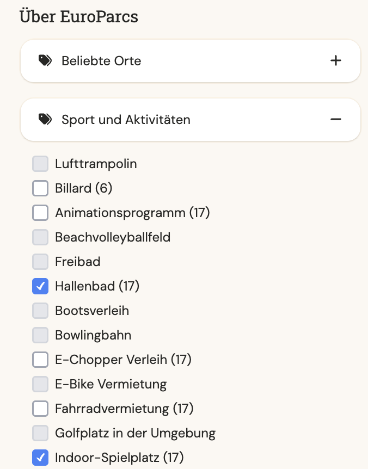368x469 pixels.
Task: Uncheck the Hallenbad (17) checkbox
Action: pyautogui.click(x=40, y=286)
